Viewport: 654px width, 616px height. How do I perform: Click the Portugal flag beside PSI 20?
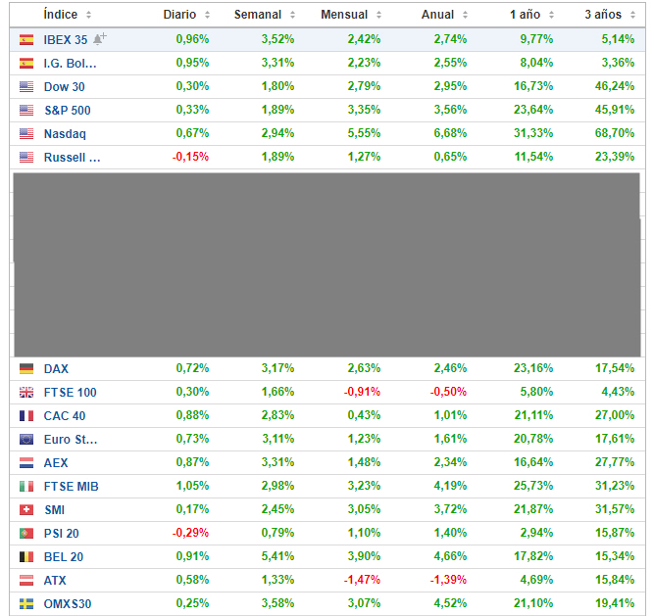tap(26, 534)
